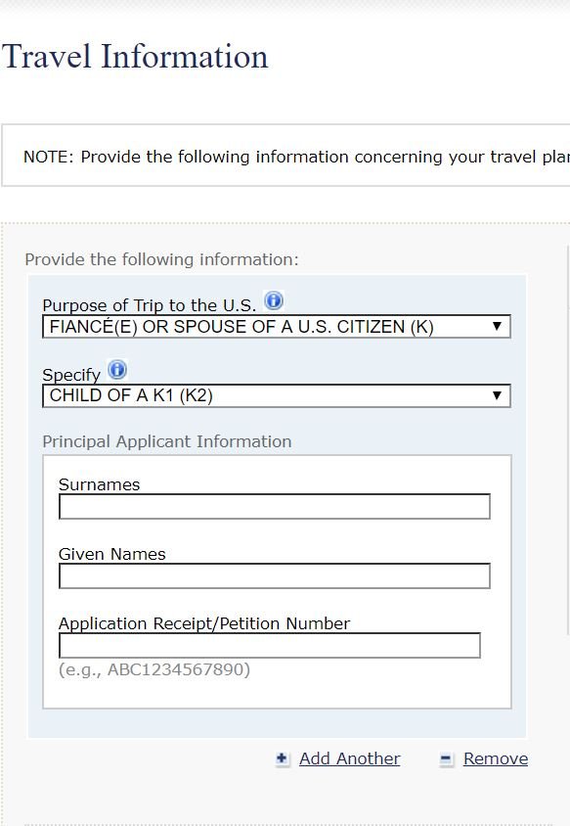The width and height of the screenshot is (570, 826).
Task: Click the plus icon before Add Another
Action: (x=283, y=758)
